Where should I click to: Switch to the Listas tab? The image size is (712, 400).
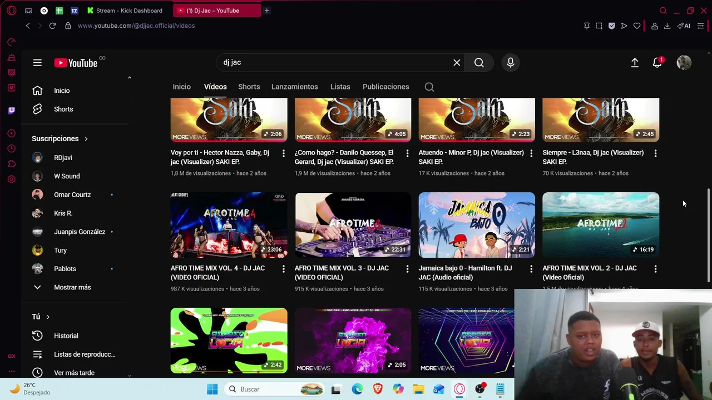tap(340, 87)
